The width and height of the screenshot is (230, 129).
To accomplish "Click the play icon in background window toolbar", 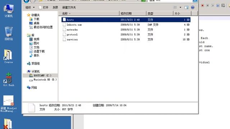I will pyautogui.click(x=213, y=6).
